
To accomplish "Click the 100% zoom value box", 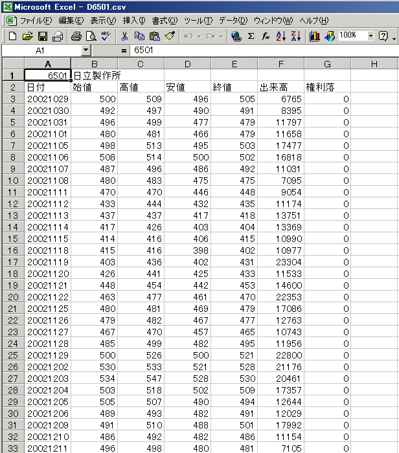I will click(352, 36).
